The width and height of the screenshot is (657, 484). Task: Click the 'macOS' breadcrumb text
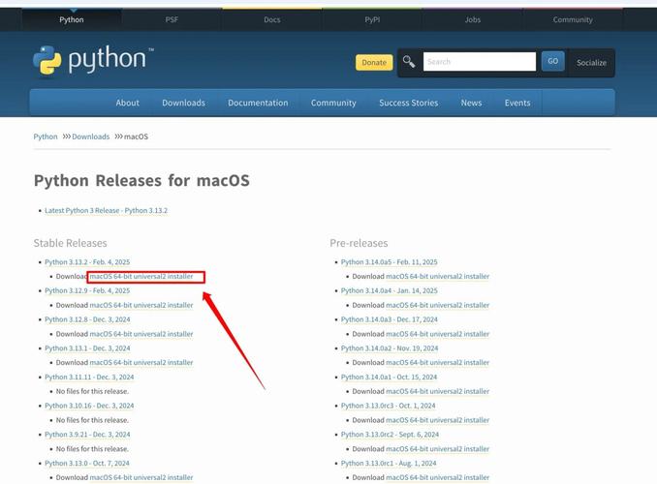tap(137, 136)
